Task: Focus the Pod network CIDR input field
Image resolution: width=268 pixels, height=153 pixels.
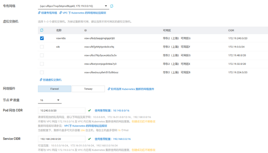Action: [x=61, y=110]
